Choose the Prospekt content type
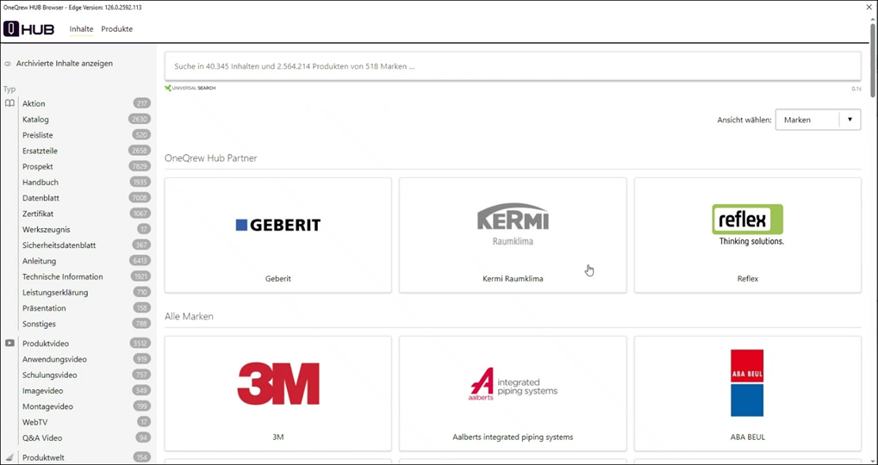Image resolution: width=878 pixels, height=465 pixels. pyautogui.click(x=38, y=166)
